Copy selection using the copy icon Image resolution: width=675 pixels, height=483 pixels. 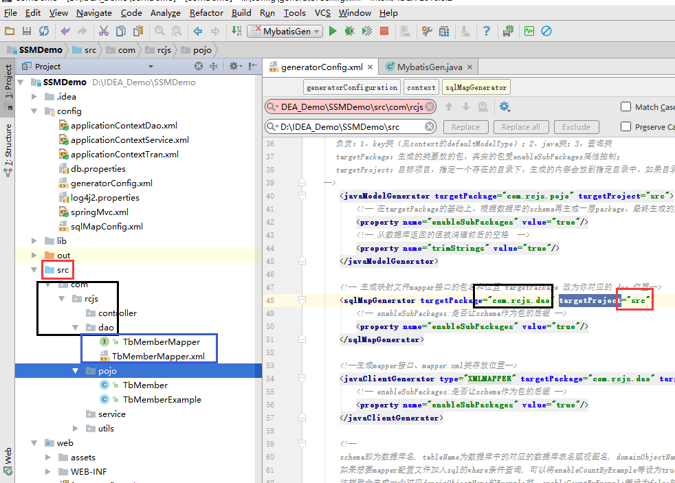(121, 31)
